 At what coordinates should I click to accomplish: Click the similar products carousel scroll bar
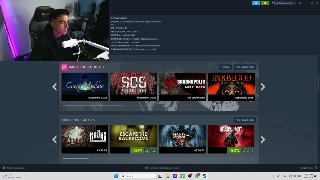[76, 158]
